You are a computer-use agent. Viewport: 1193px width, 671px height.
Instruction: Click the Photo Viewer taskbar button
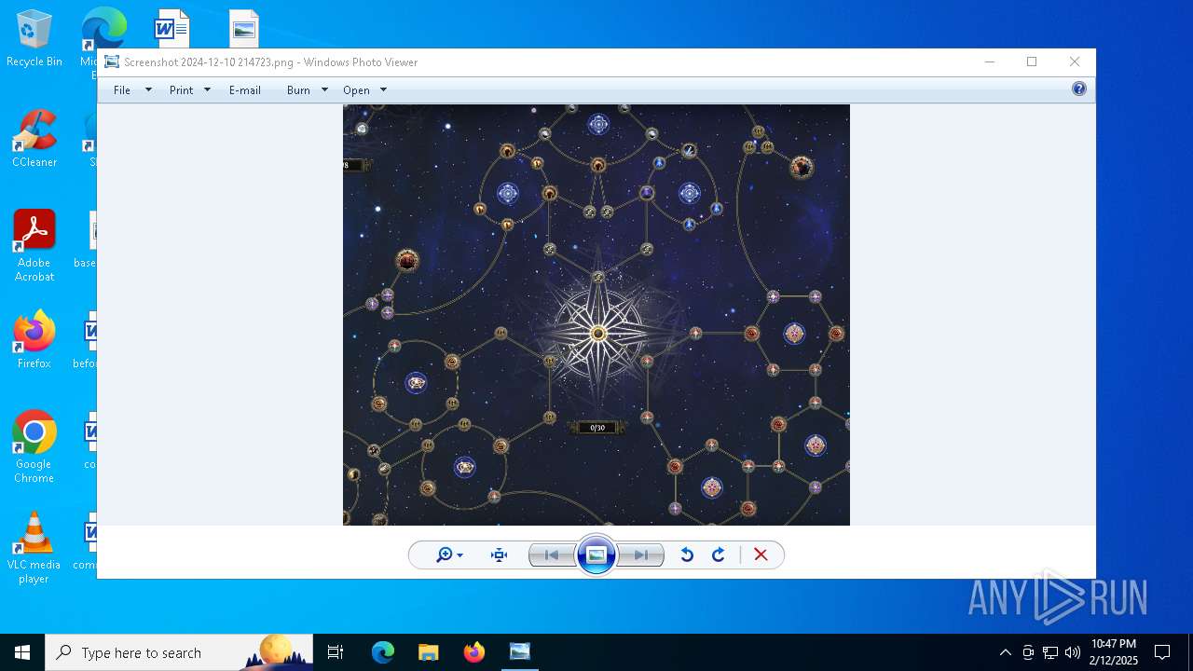click(x=520, y=652)
